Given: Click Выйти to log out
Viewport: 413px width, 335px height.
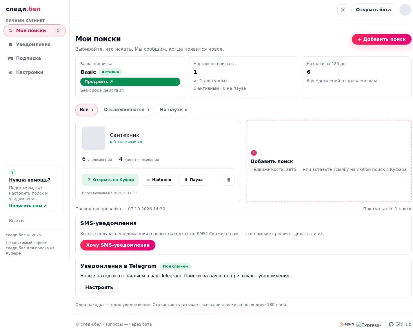Looking at the screenshot, I should [16, 221].
